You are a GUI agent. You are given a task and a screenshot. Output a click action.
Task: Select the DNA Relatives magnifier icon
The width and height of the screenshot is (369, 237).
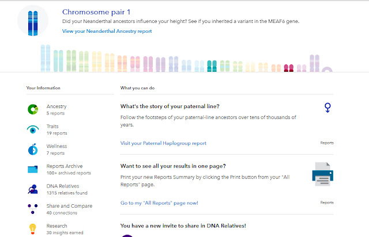pyautogui.click(x=33, y=189)
